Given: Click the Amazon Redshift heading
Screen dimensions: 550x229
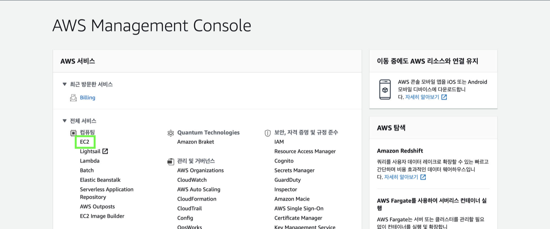Looking at the screenshot, I should click(x=400, y=151).
